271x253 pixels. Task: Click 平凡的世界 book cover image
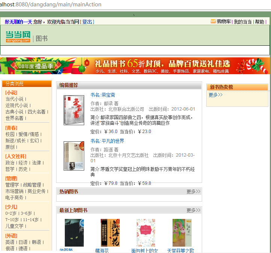pyautogui.click(x=74, y=156)
